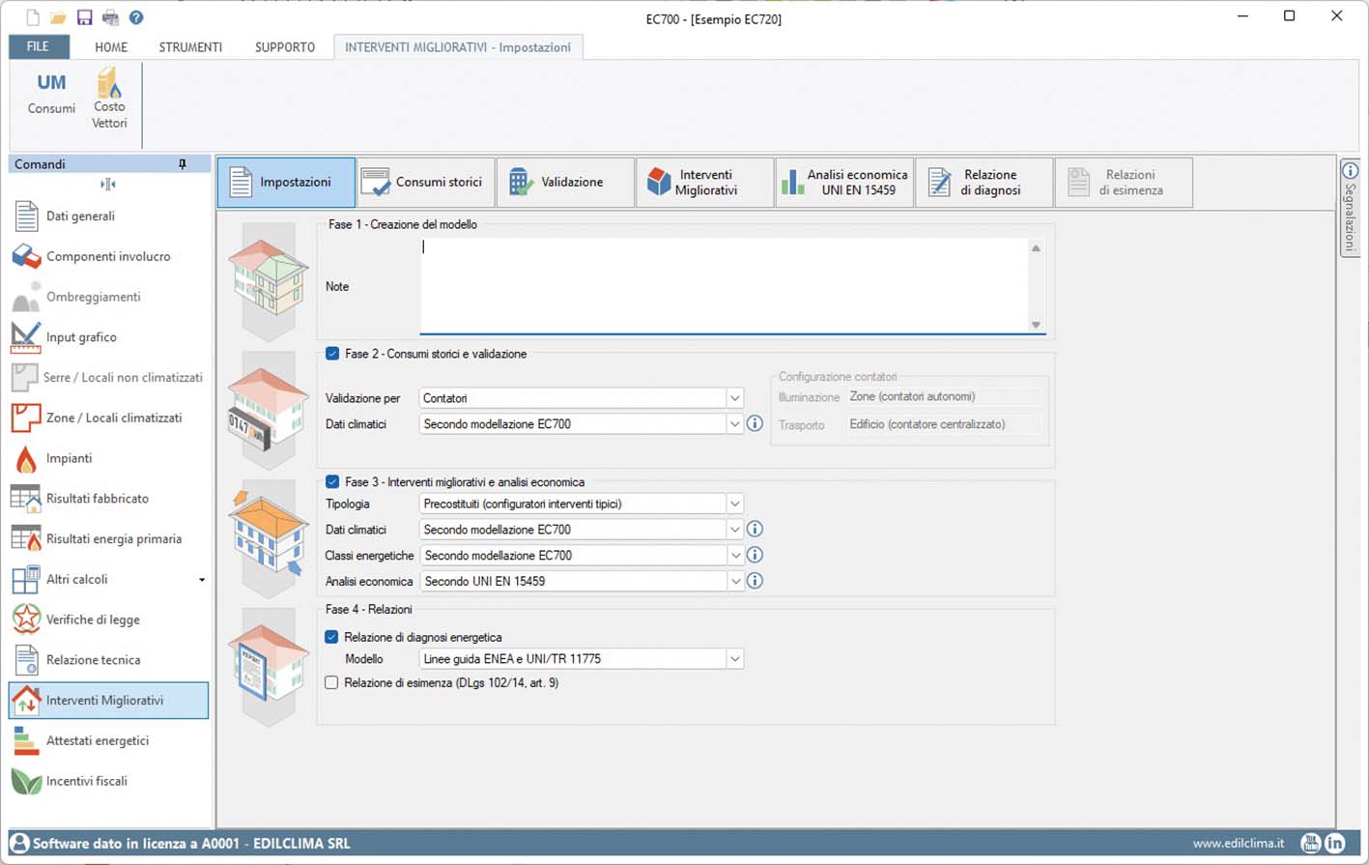The image size is (1369, 865).
Task: Click the info icon next to Fase 3 Dati climatici
Action: click(756, 529)
